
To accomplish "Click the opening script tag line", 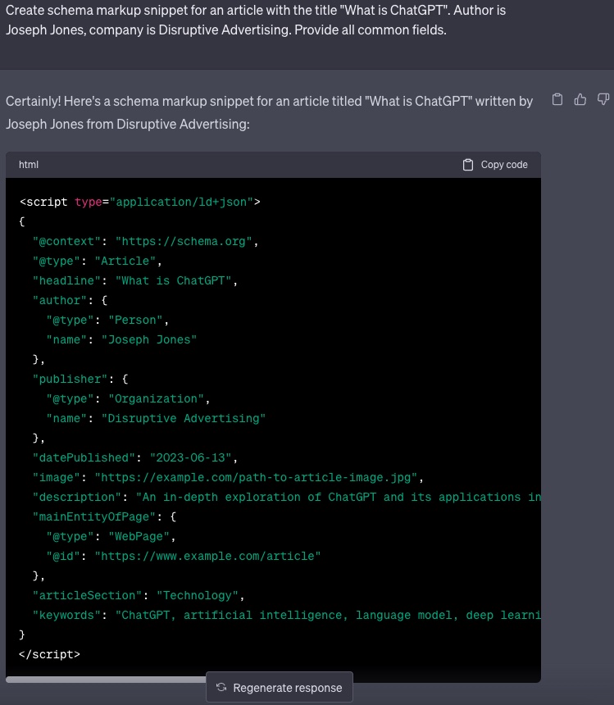I will click(140, 202).
